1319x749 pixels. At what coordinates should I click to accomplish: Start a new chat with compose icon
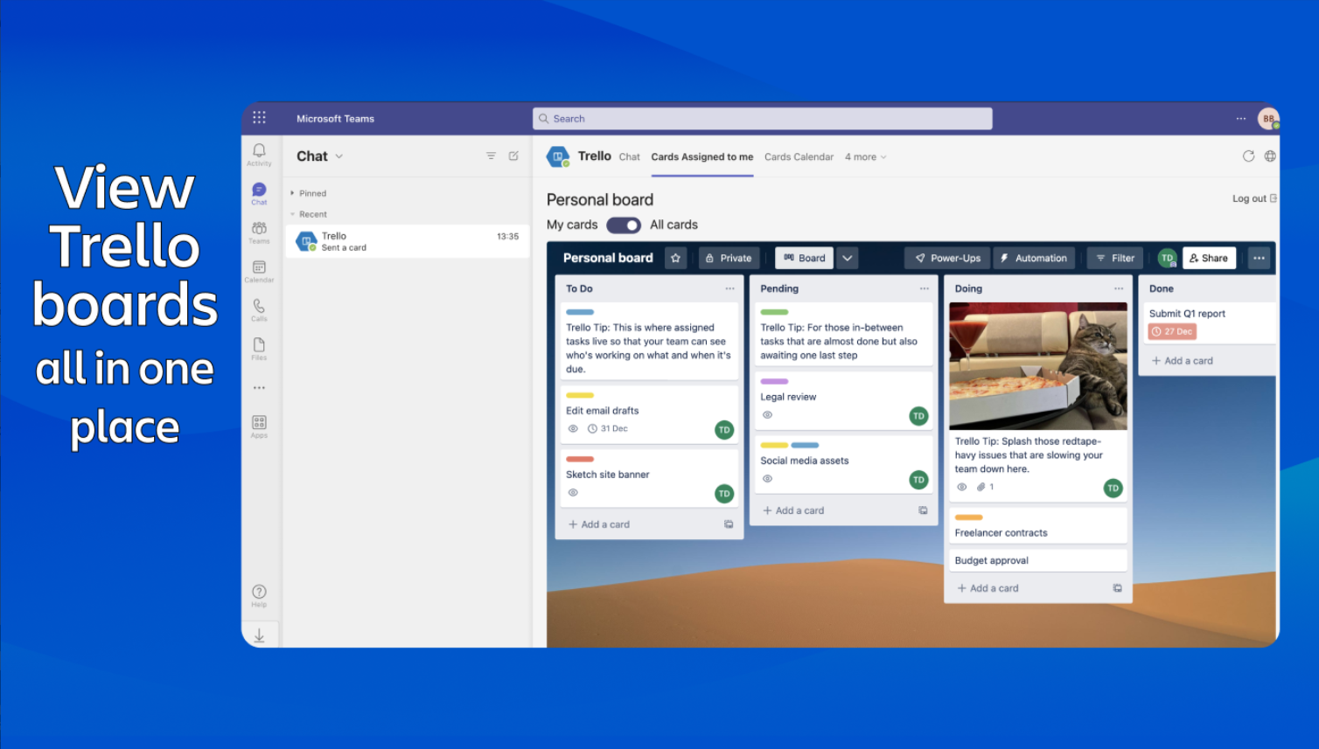tap(513, 156)
